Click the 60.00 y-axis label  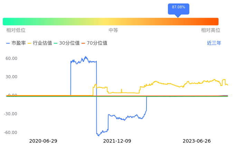(x=11, y=58)
